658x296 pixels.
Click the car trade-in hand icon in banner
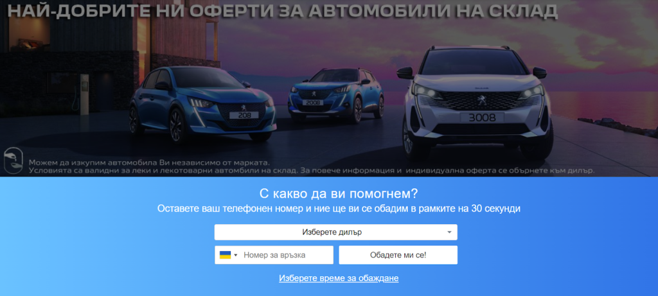13,161
